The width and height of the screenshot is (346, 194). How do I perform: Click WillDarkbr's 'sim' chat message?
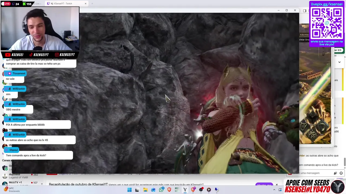[x=11, y=94]
